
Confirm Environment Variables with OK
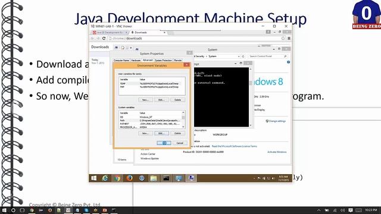[x=164, y=143]
